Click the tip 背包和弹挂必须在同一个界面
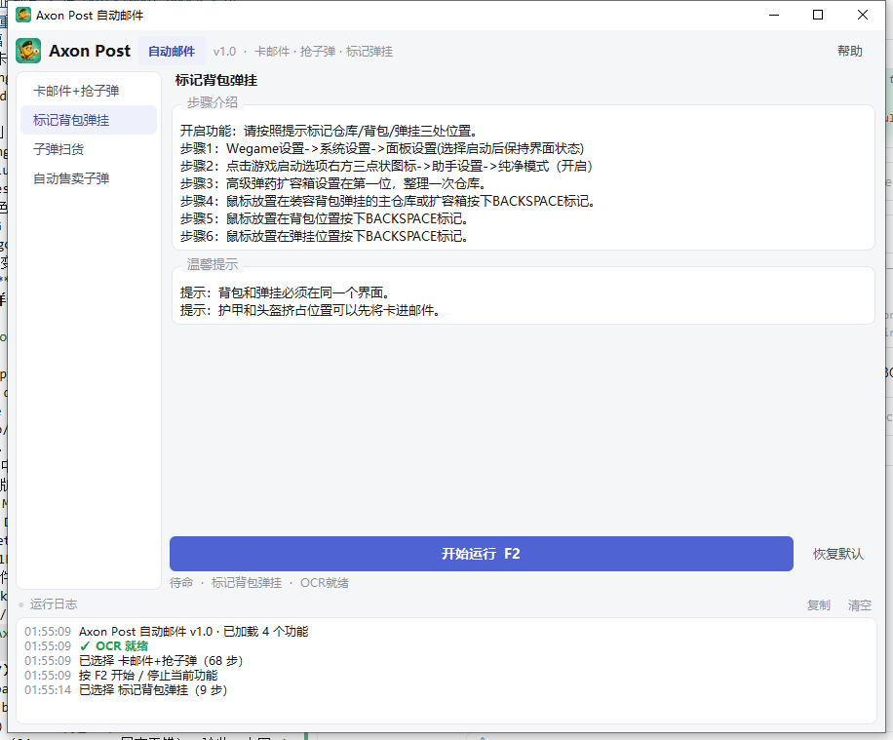The height and width of the screenshot is (740, 893). tap(285, 292)
